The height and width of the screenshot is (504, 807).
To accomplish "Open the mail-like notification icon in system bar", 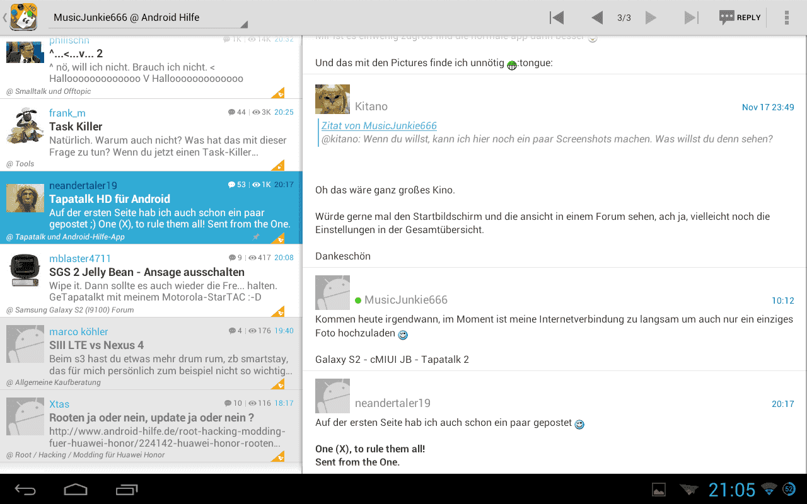I will 689,490.
